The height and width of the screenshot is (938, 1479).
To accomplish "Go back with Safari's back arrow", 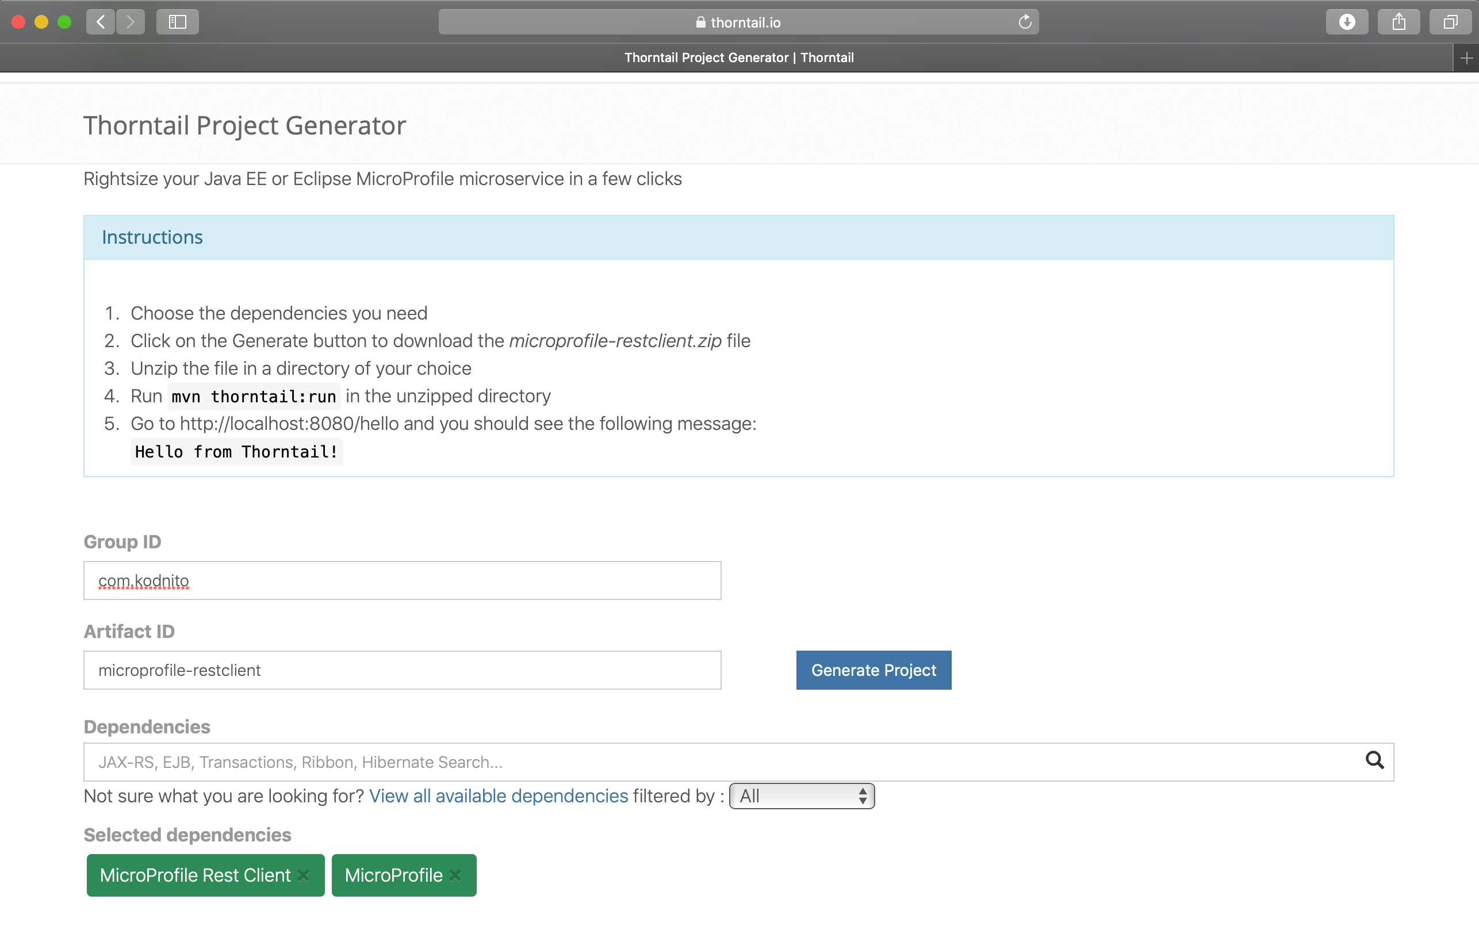I will 101,22.
